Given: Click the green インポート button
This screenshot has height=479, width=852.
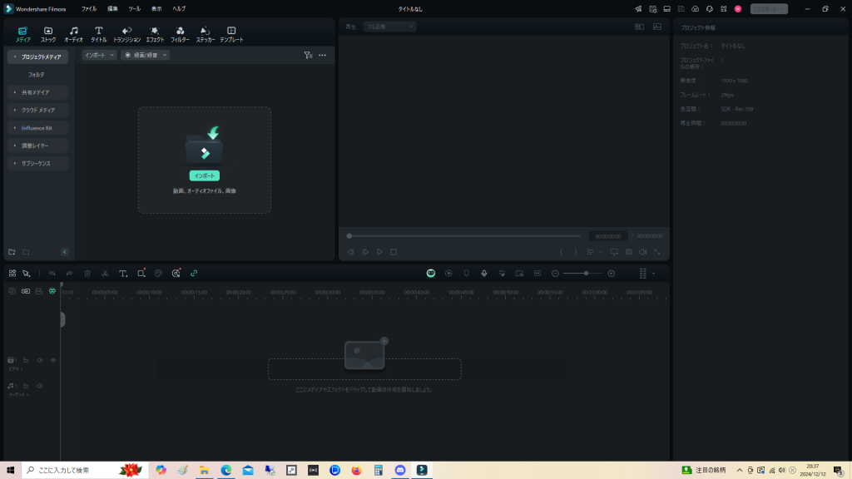Looking at the screenshot, I should point(204,175).
